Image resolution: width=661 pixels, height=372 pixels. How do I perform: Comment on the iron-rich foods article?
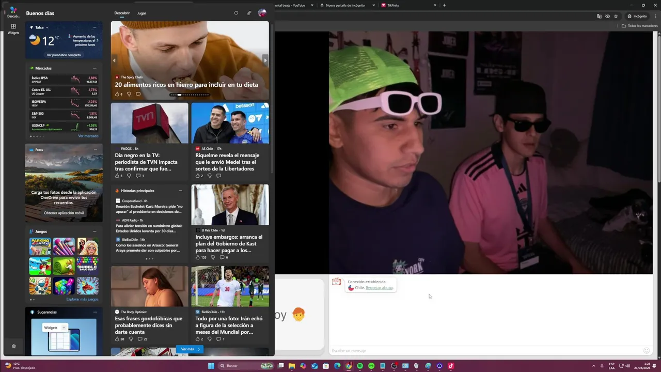(x=138, y=94)
